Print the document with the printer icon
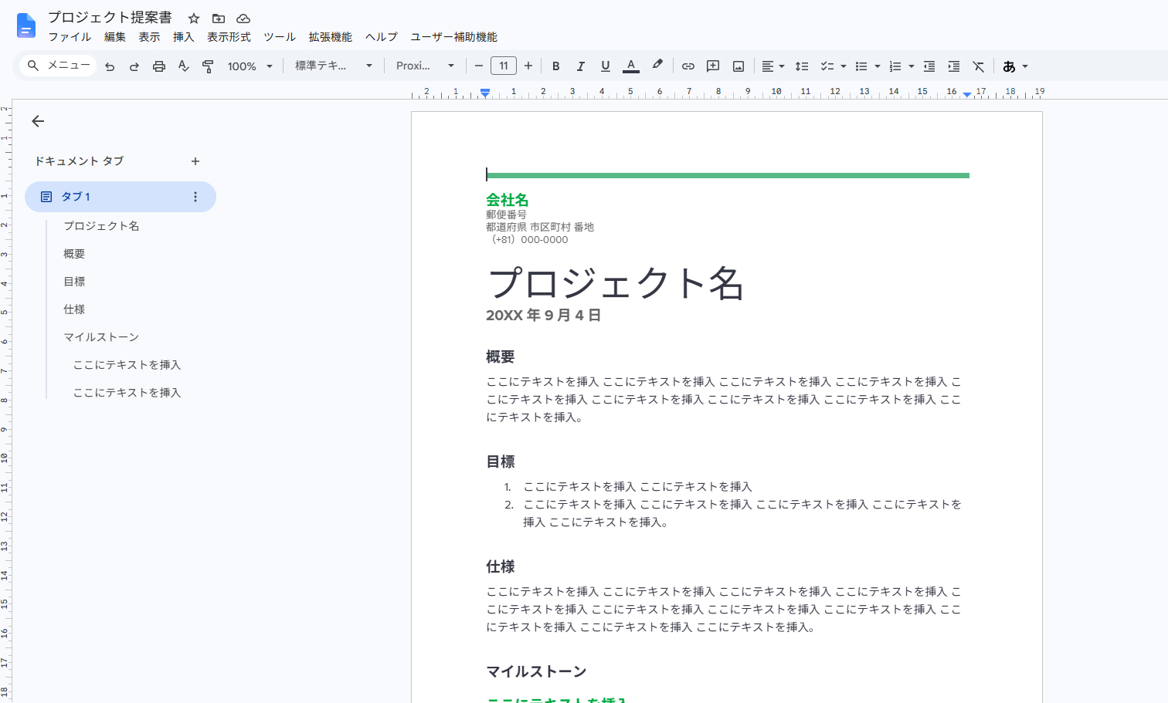The height and width of the screenshot is (703, 1168). [159, 66]
